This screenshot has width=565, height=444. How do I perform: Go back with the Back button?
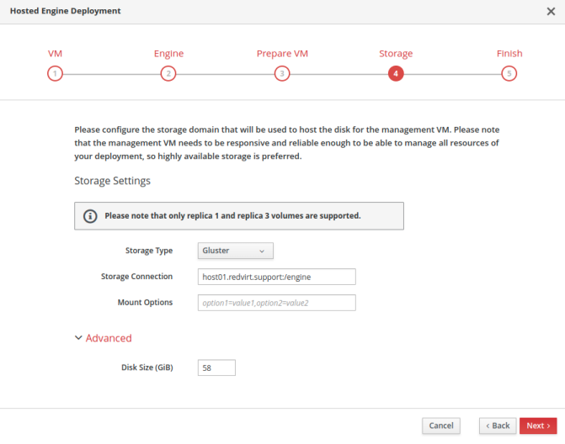tap(498, 425)
